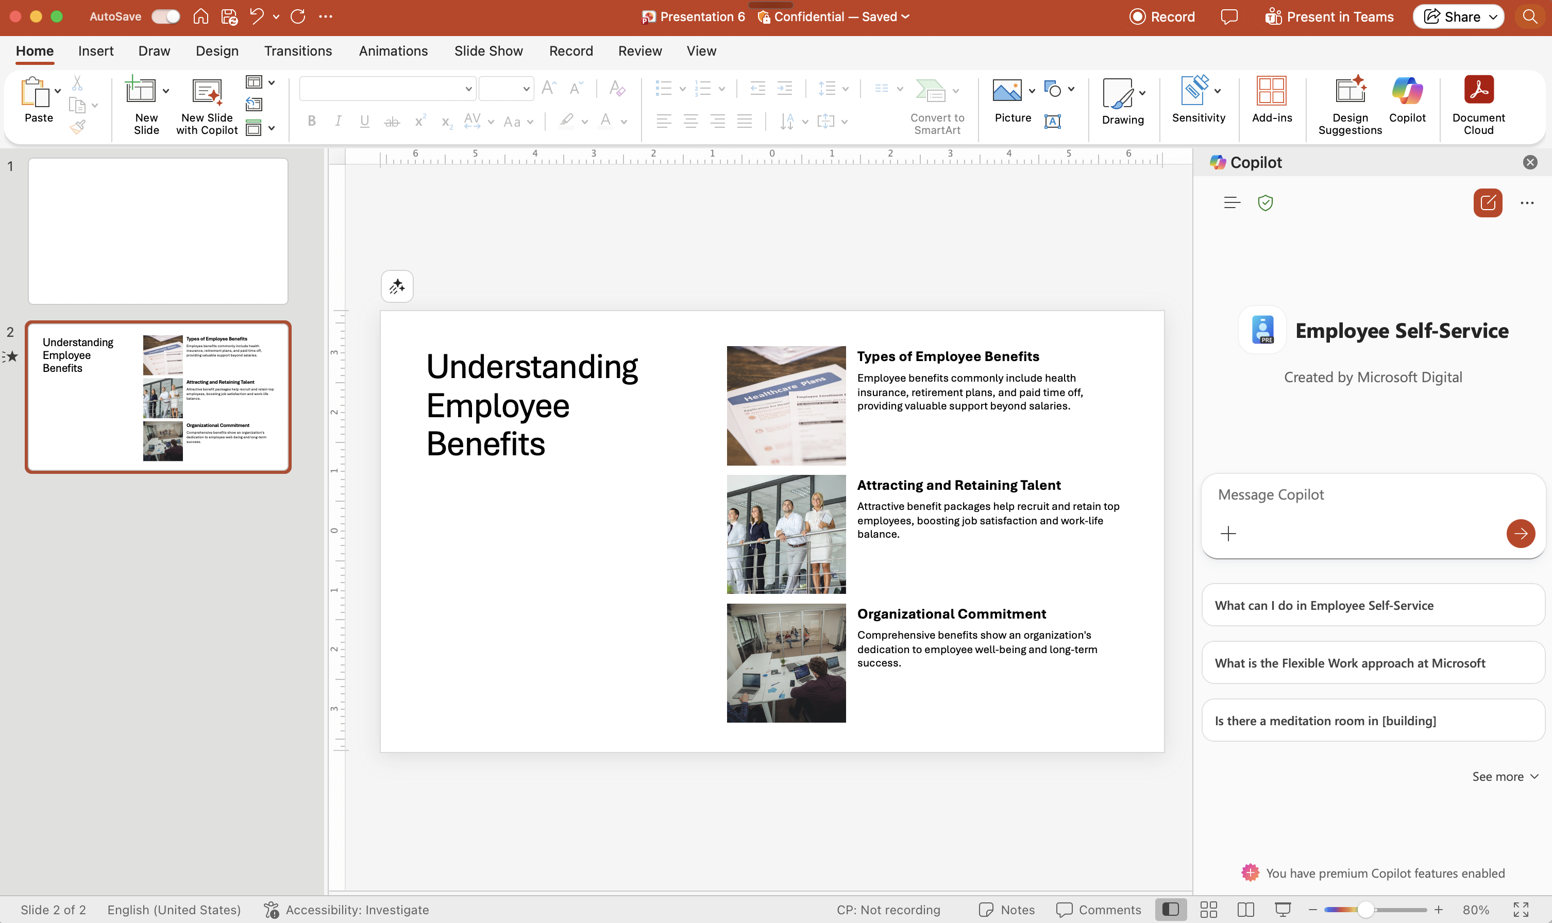Open the Transitions tab
1552x923 pixels.
click(x=298, y=51)
